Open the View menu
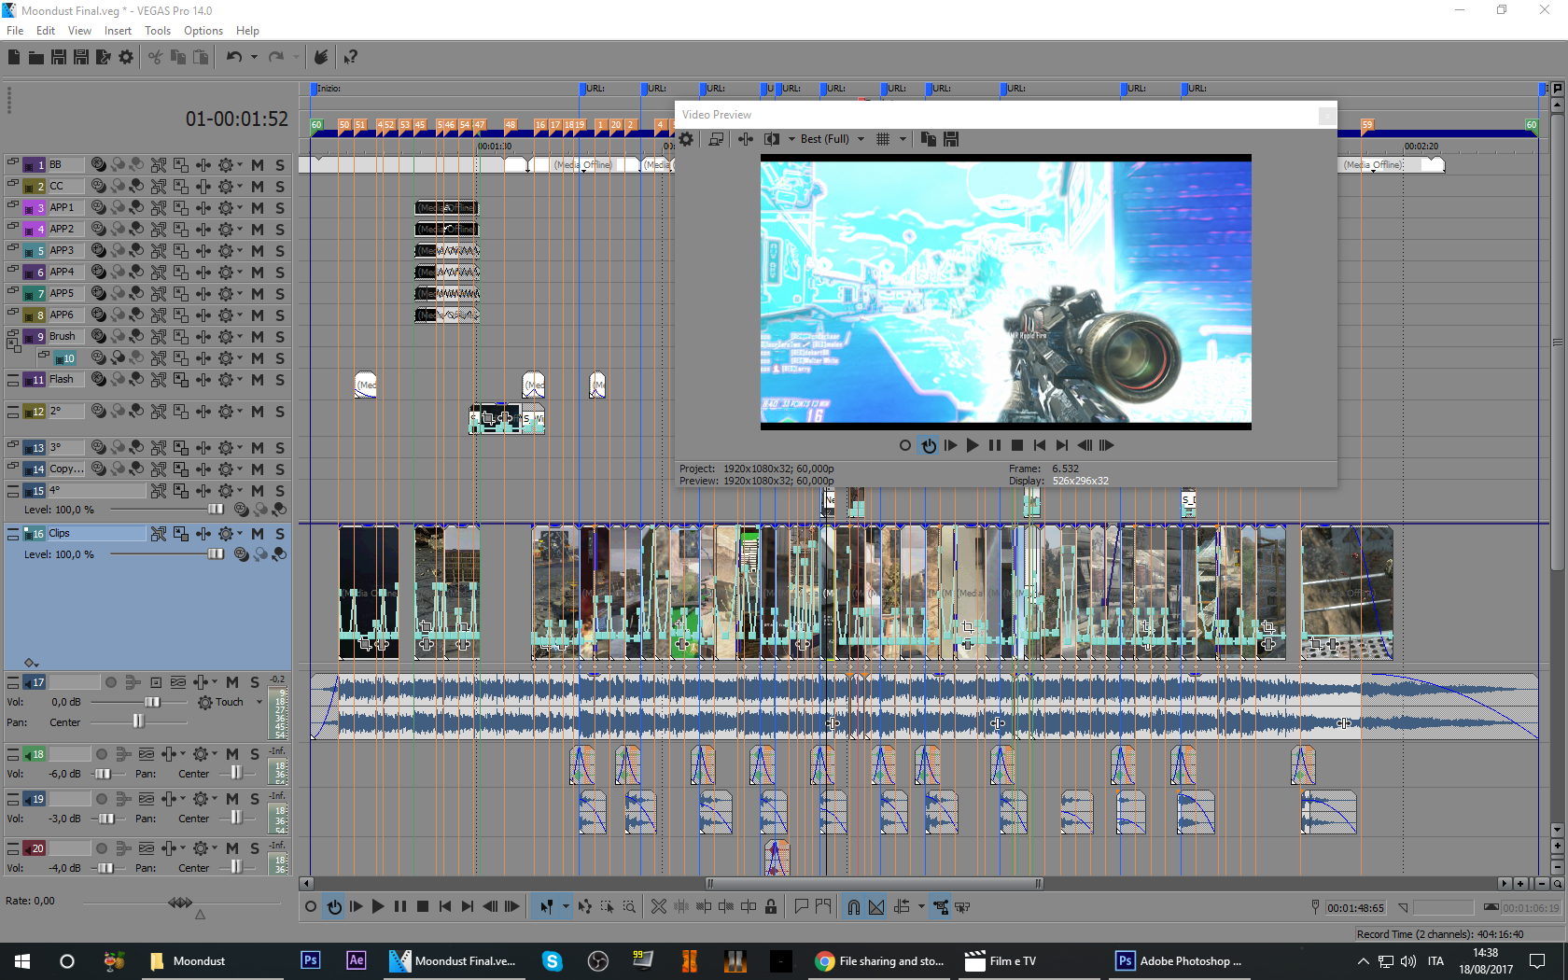This screenshot has height=980, width=1568. [x=79, y=31]
